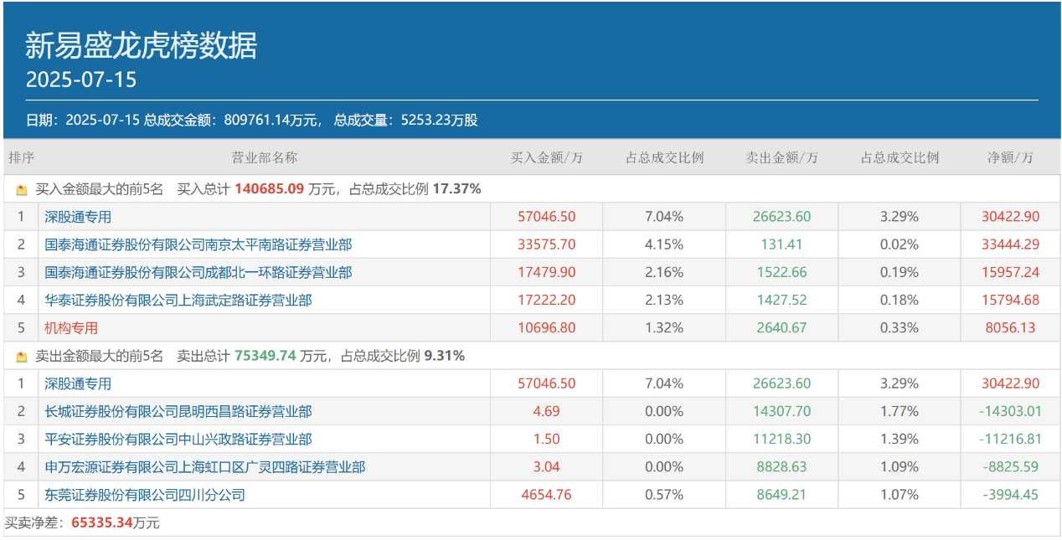Click the buy total amount 140685.09
This screenshot has width=1062, height=540.
coord(269,189)
